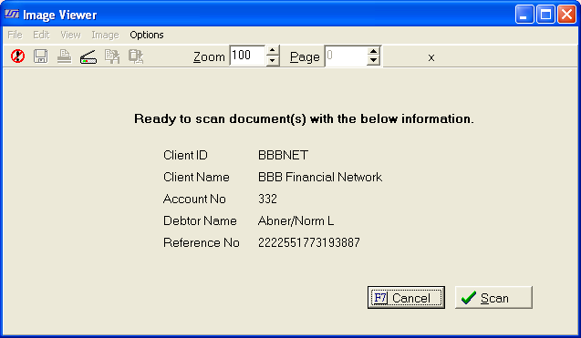Click the Zoom value field showing 100
The height and width of the screenshot is (338, 581).
click(x=247, y=56)
